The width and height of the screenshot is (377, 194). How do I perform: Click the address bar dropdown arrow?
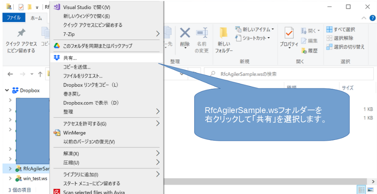click(x=182, y=74)
